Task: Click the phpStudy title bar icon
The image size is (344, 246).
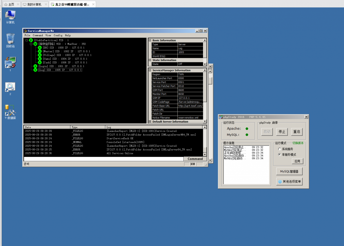Action: (221, 117)
